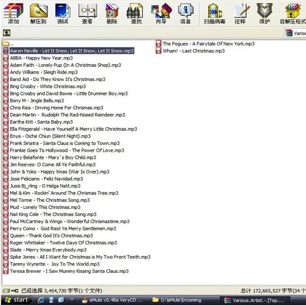
Task: Open the Windows start button
Action: coord(17,300)
